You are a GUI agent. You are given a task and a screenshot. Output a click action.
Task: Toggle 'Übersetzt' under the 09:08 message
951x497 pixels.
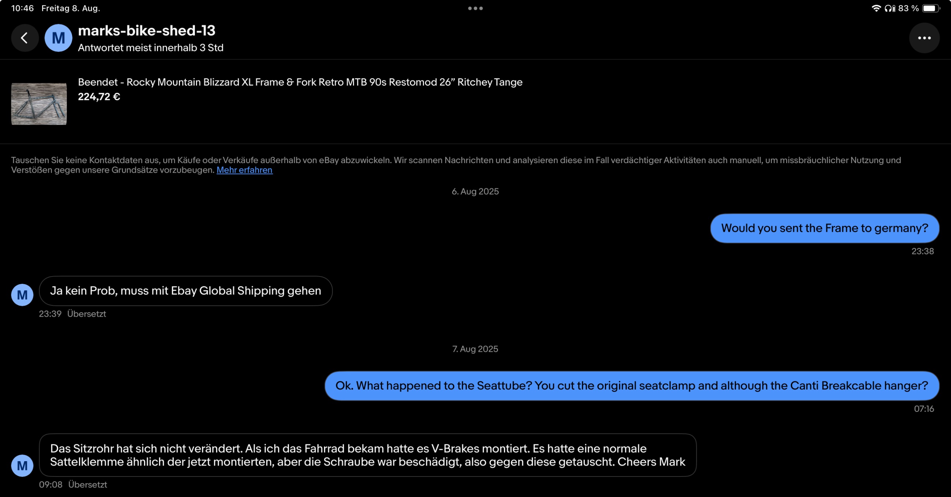pos(87,485)
